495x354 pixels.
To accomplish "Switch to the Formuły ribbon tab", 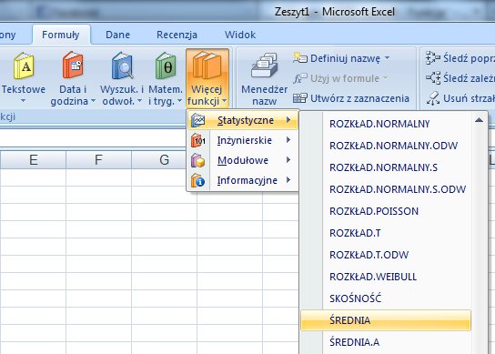I will coord(61,35).
